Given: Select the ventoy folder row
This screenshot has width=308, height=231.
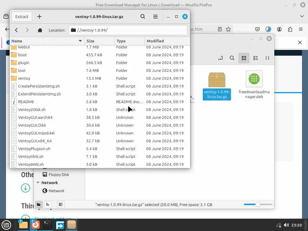Looking at the screenshot, I should click(x=100, y=79).
